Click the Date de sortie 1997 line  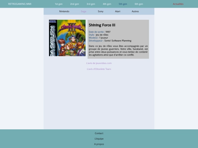click(x=99, y=32)
